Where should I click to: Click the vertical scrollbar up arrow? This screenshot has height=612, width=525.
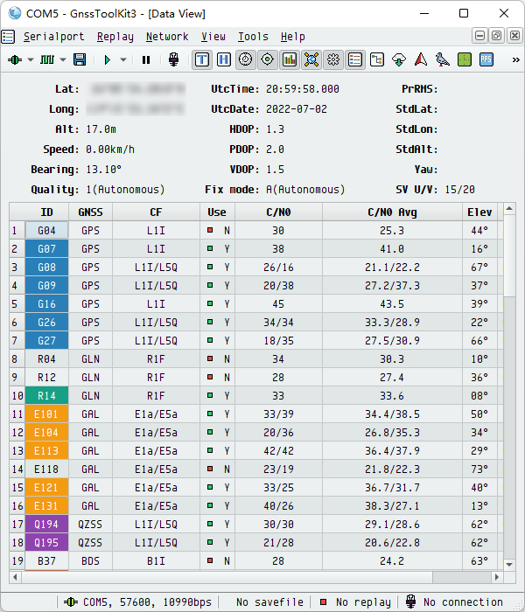click(x=509, y=209)
